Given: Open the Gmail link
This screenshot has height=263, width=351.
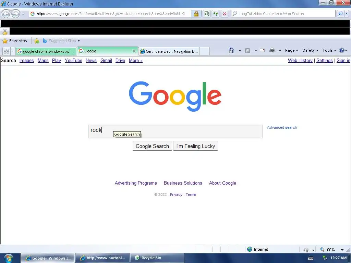Looking at the screenshot, I should point(106,60).
